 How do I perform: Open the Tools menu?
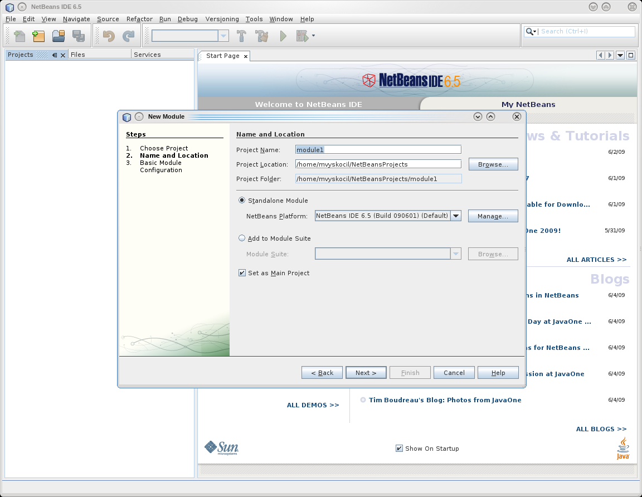pos(254,19)
